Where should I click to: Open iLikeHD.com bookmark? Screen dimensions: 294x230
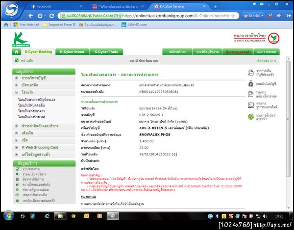[134, 25]
